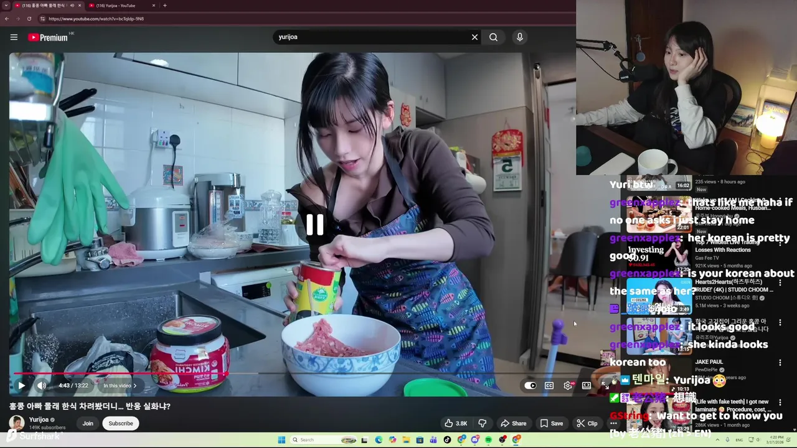Click the Join membership button

point(88,424)
